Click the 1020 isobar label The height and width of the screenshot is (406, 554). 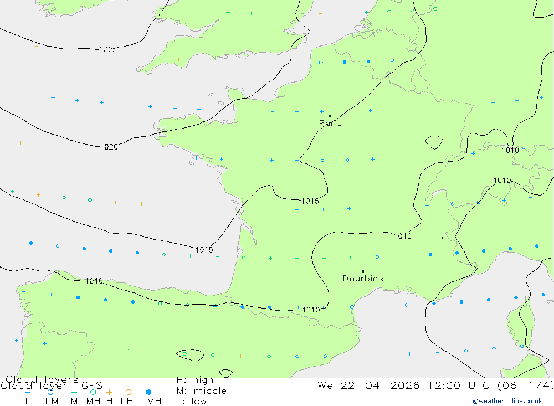point(109,147)
